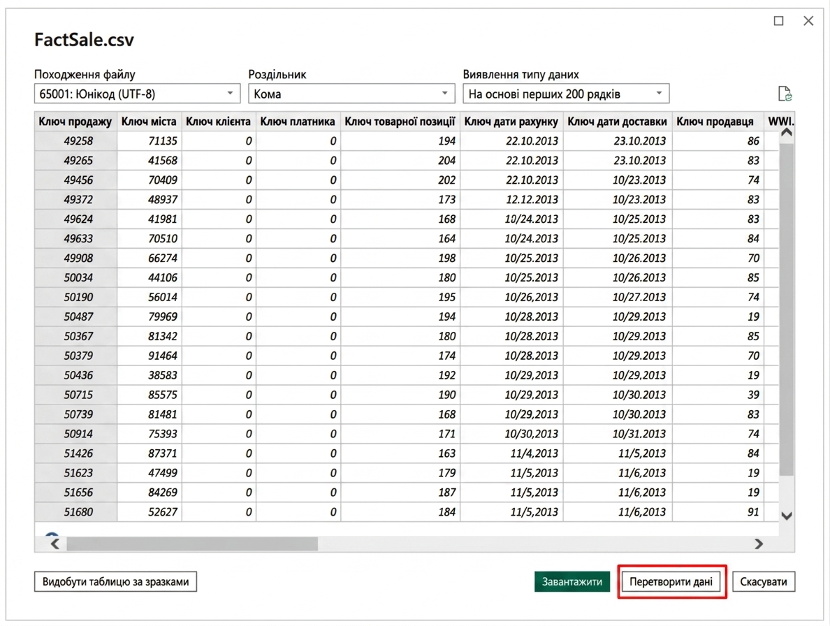The width and height of the screenshot is (830, 626).
Task: Click cell 51623 in Ключ продажу
Action: (75, 473)
